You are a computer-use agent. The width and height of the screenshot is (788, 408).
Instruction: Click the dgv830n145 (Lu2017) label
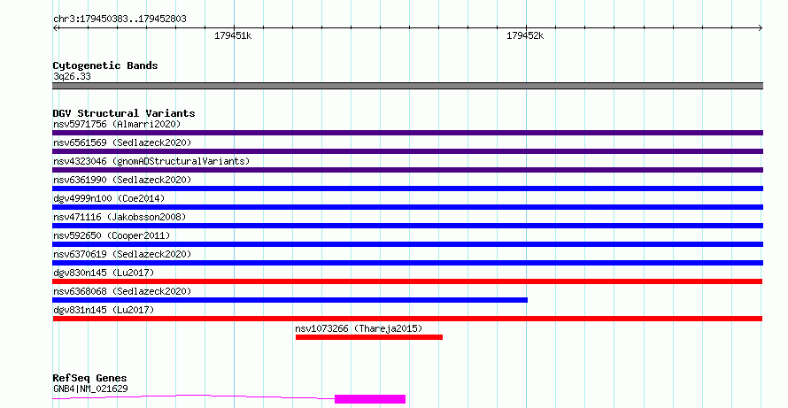coord(104,273)
